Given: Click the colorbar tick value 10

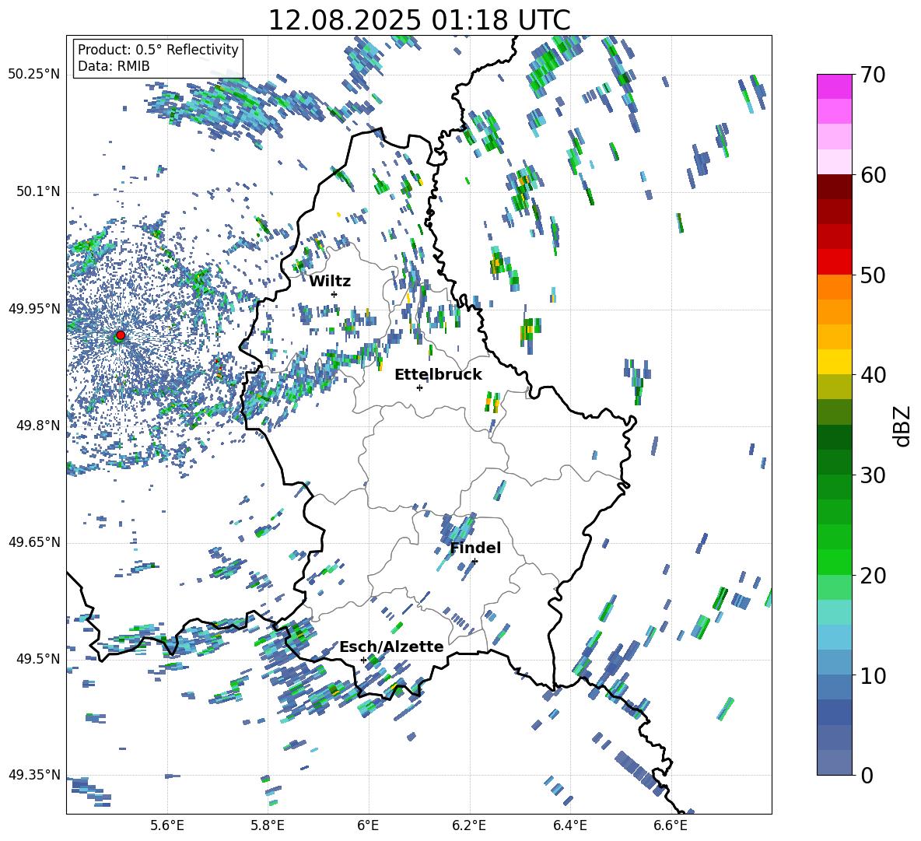Looking at the screenshot, I should point(873,675).
